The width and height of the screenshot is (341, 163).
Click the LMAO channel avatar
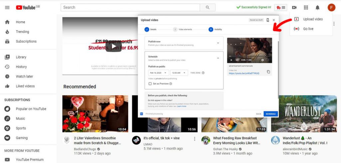coord(136,140)
